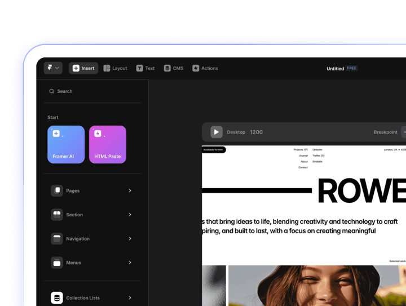Screen dimensions: 406x306
Task: Open the Framer AI start card
Action: [x=66, y=145]
